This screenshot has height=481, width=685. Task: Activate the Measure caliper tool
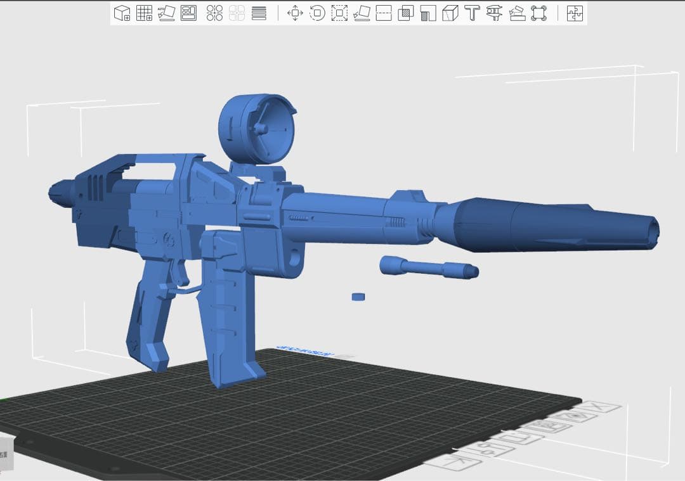coord(494,13)
